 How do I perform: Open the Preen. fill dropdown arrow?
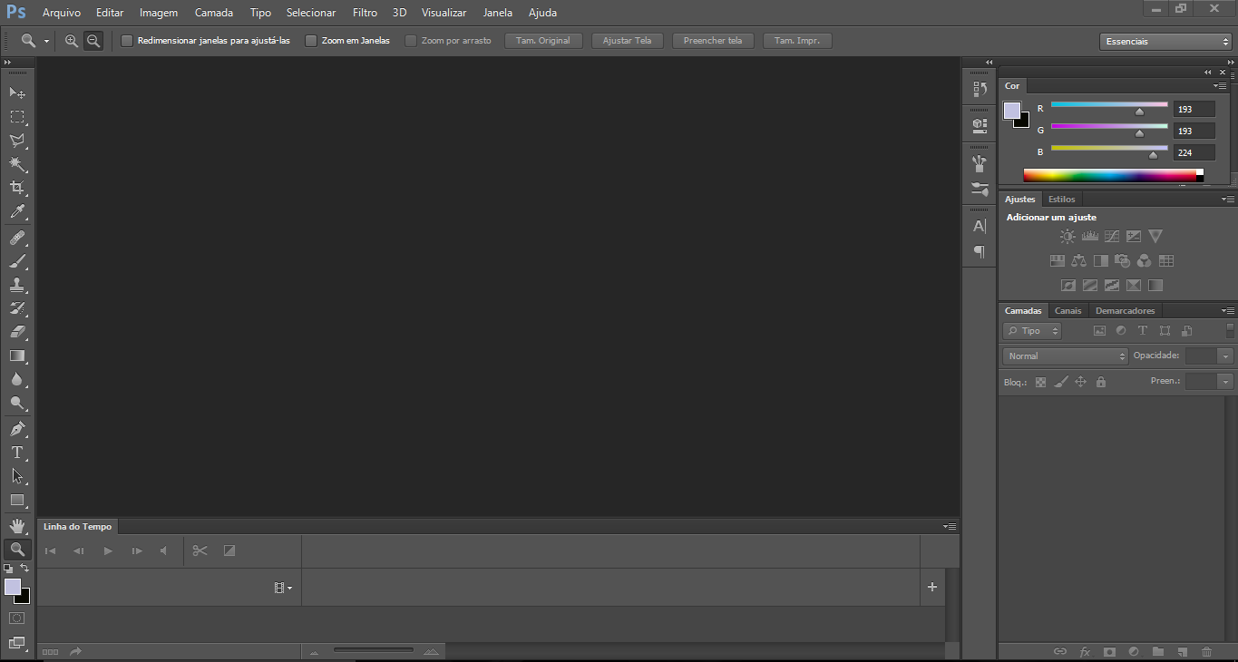(1226, 382)
